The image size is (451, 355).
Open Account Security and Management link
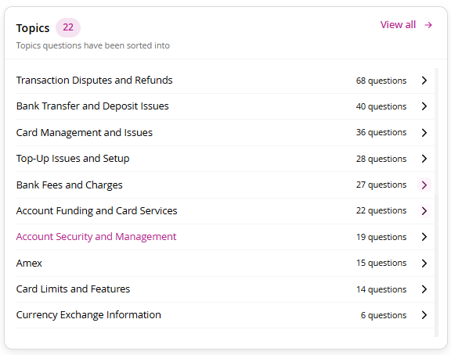96,237
